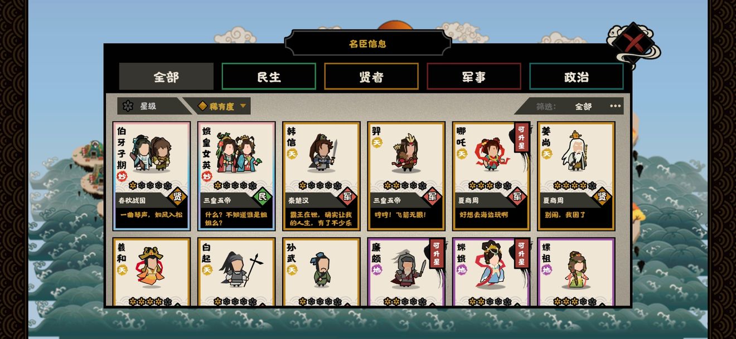
Task: Switch to the 贤者 tab
Action: tap(371, 76)
